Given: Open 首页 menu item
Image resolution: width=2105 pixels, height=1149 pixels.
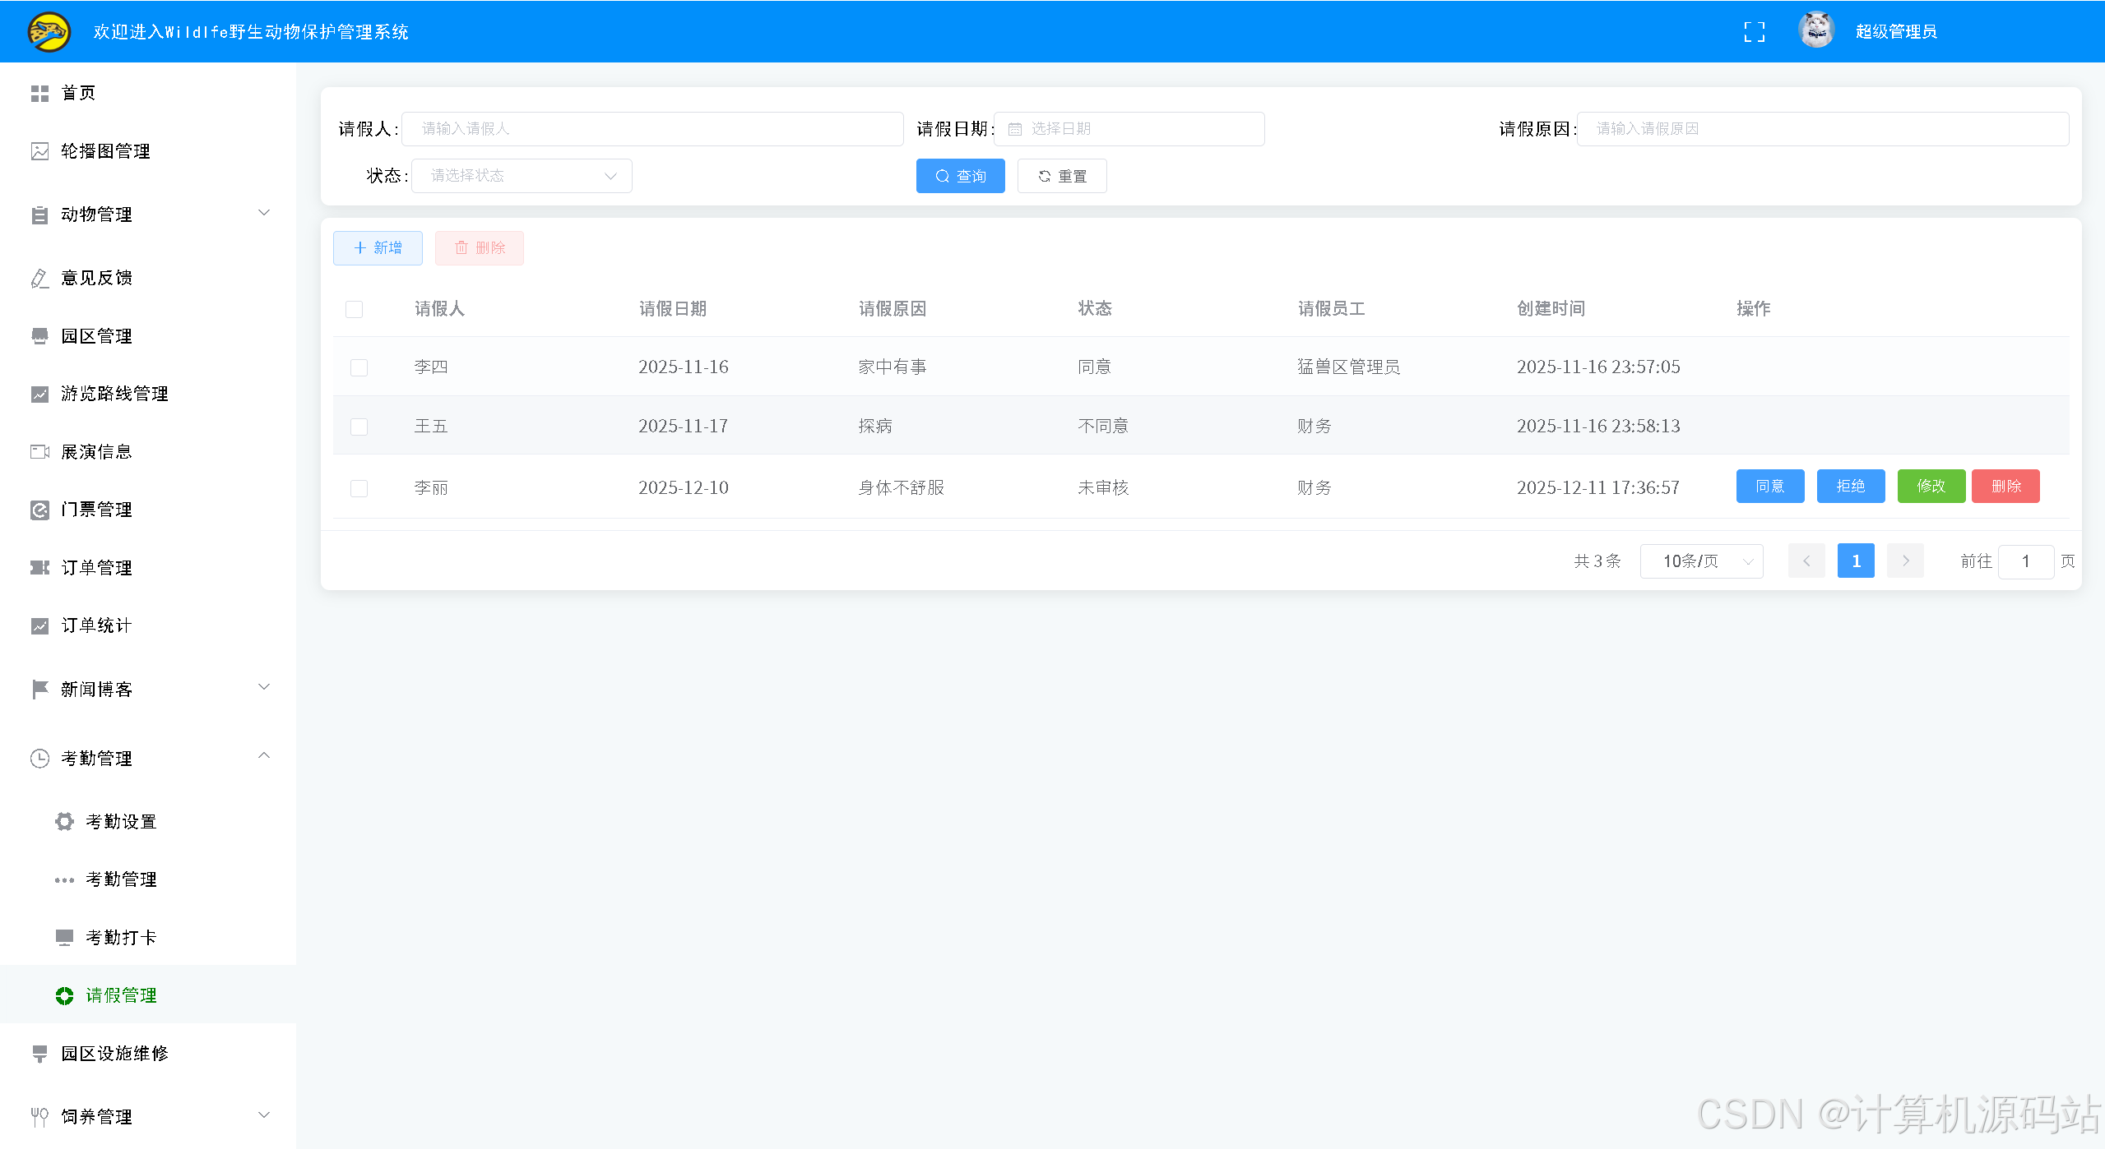Looking at the screenshot, I should [148, 93].
